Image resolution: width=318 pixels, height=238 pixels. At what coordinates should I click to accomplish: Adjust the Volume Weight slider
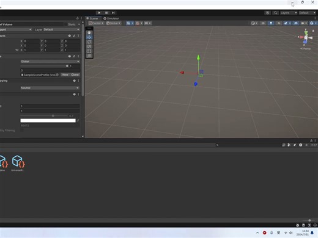pyautogui.click(x=45, y=66)
